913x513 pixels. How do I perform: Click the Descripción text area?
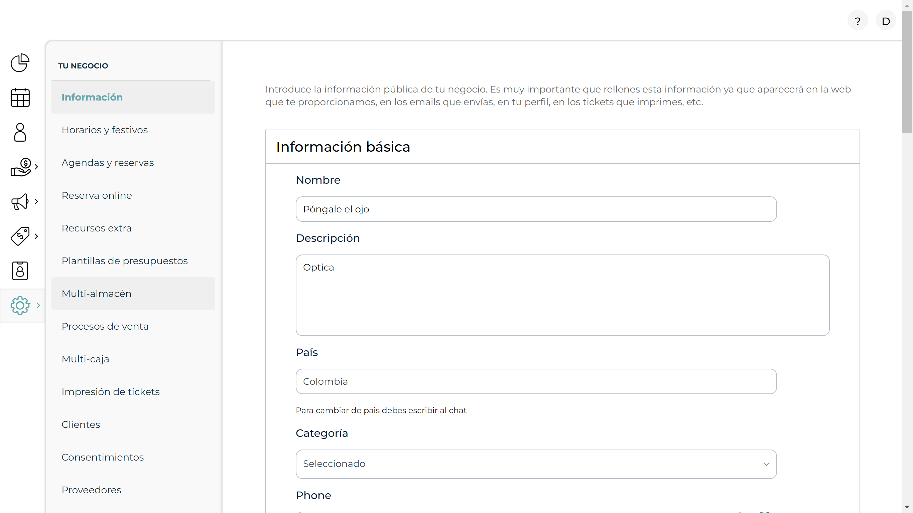[562, 295]
